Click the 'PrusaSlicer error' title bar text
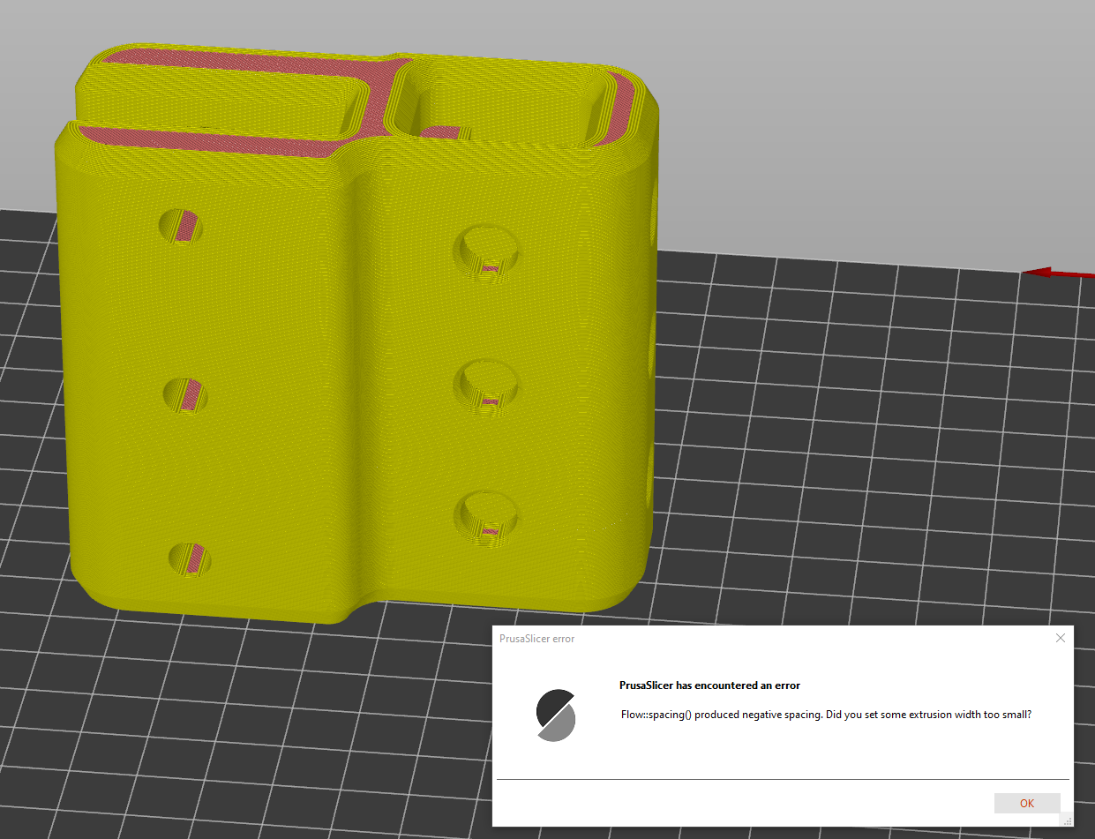This screenshot has width=1095, height=839. [x=537, y=638]
